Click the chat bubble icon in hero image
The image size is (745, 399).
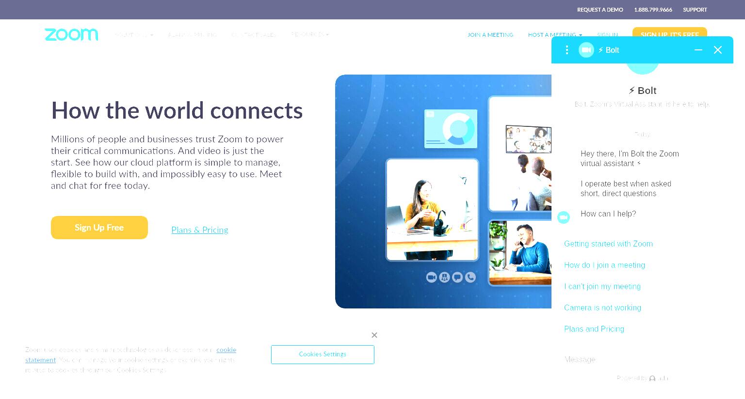click(457, 277)
